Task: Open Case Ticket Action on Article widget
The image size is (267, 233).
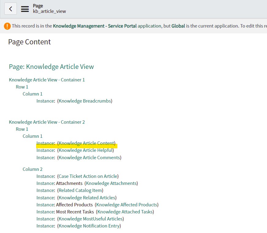Action: (88, 176)
